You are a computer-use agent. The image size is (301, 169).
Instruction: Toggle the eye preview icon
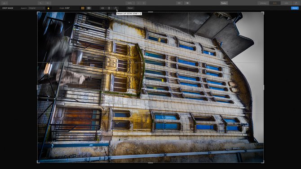pyautogui.click(x=179, y=3)
